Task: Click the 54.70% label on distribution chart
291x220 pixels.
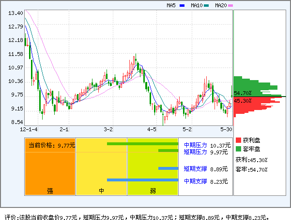Action: 243,93
